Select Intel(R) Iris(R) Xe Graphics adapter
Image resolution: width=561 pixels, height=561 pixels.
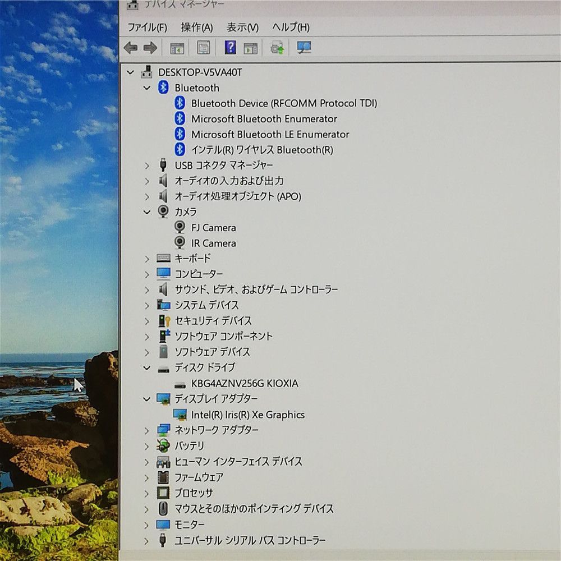pyautogui.click(x=248, y=415)
